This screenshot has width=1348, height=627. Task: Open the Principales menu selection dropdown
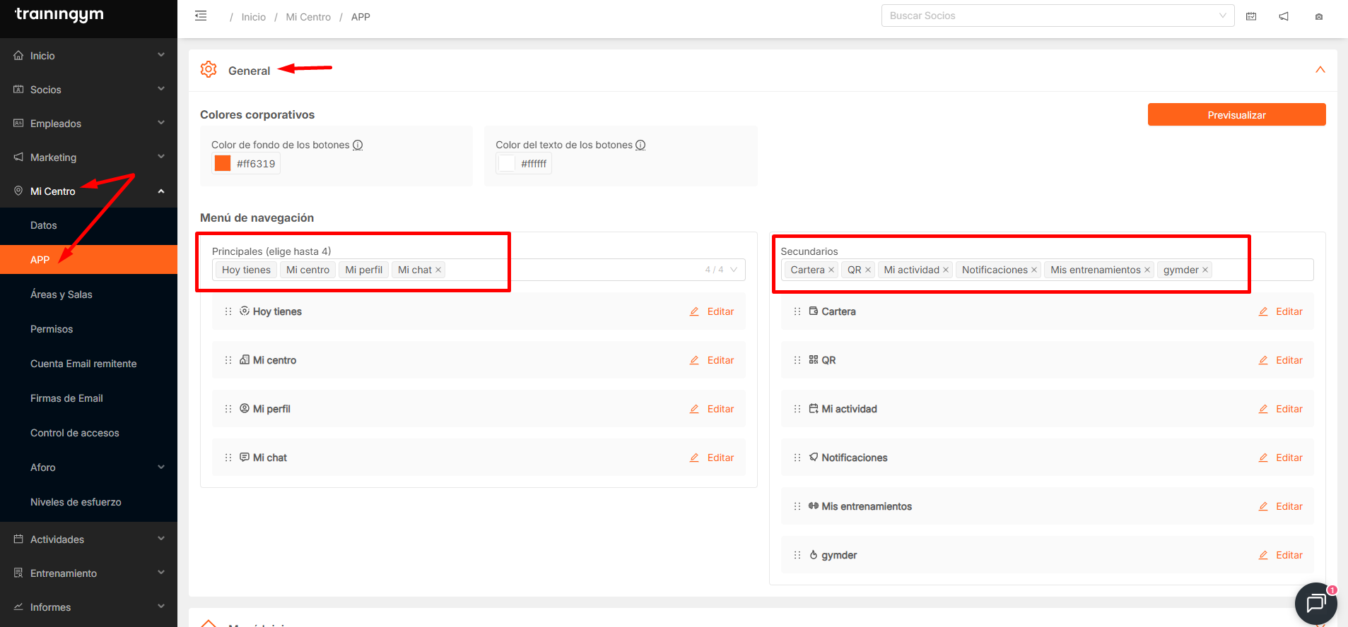click(734, 270)
